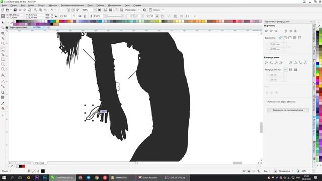
Task: Select the Interactive Fill bucket tool
Action: pyautogui.click(x=3, y=109)
